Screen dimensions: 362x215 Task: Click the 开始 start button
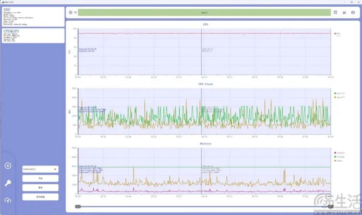point(41,178)
